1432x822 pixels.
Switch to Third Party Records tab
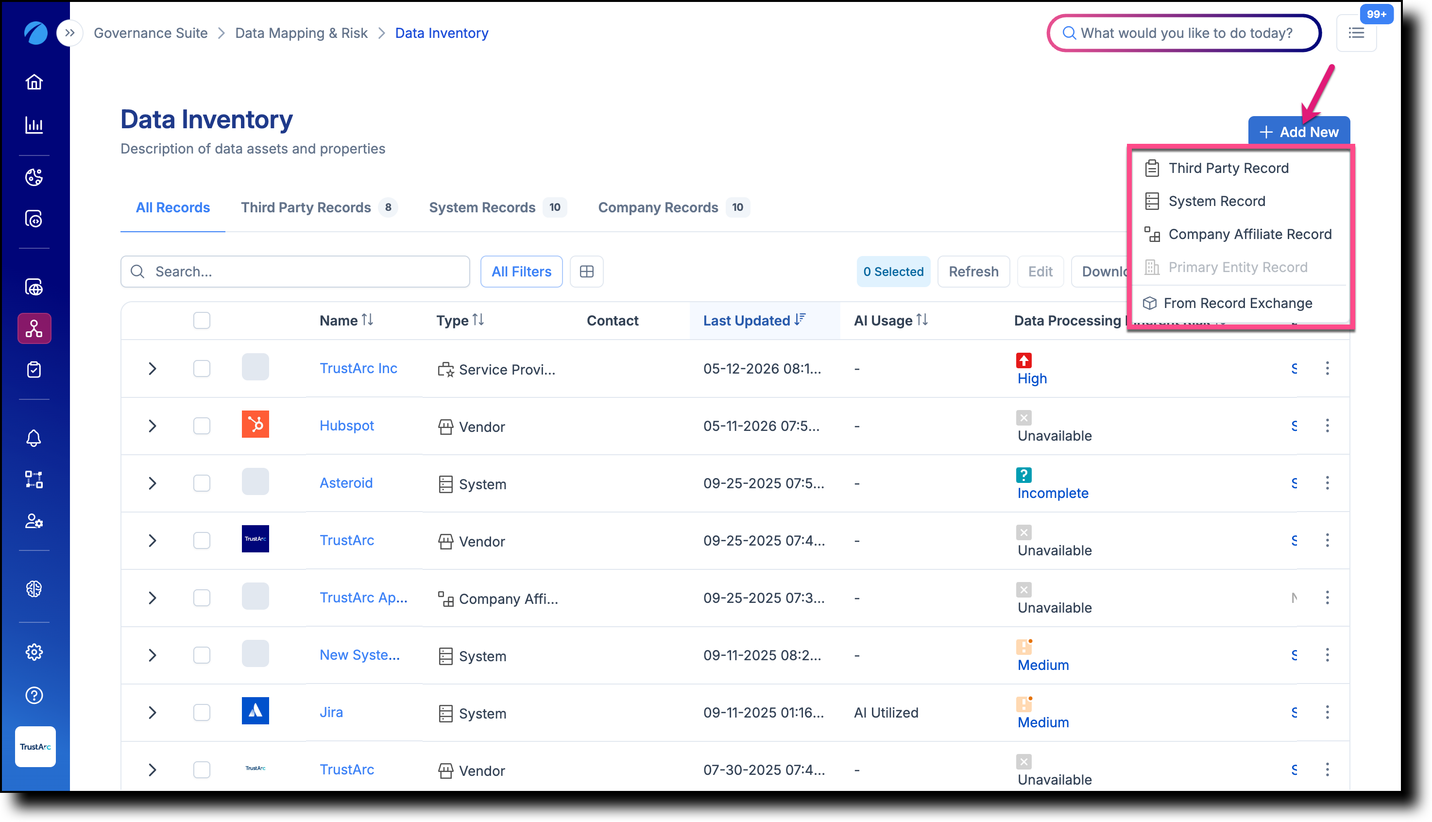(x=319, y=208)
